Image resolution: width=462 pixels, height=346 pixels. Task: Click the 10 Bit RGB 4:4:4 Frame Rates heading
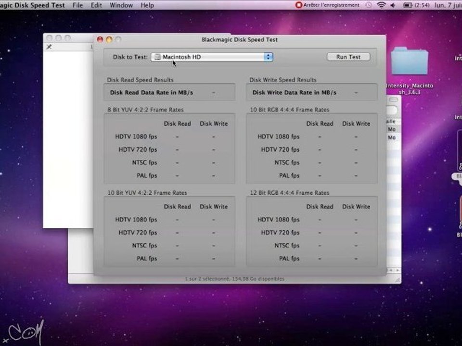(290, 110)
